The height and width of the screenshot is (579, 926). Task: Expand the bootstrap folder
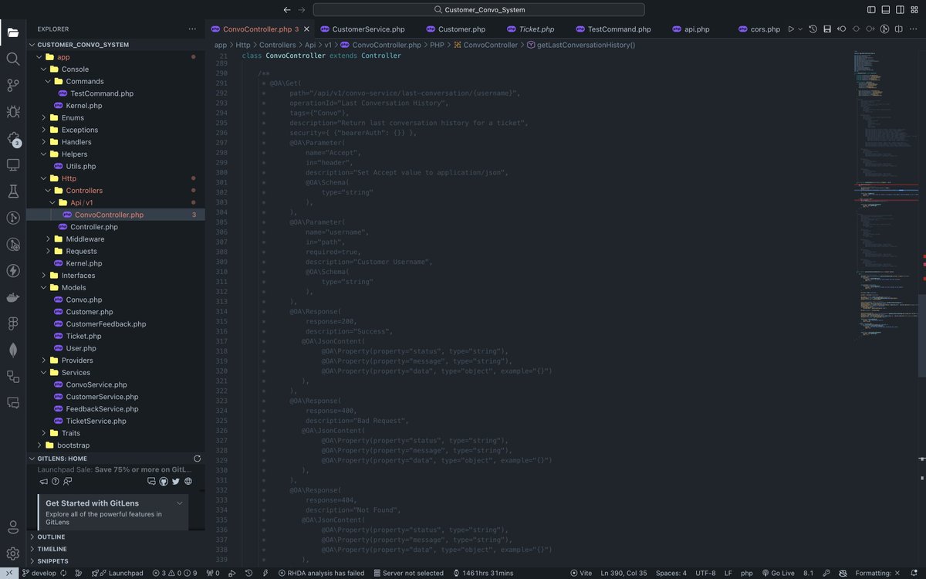(39, 445)
